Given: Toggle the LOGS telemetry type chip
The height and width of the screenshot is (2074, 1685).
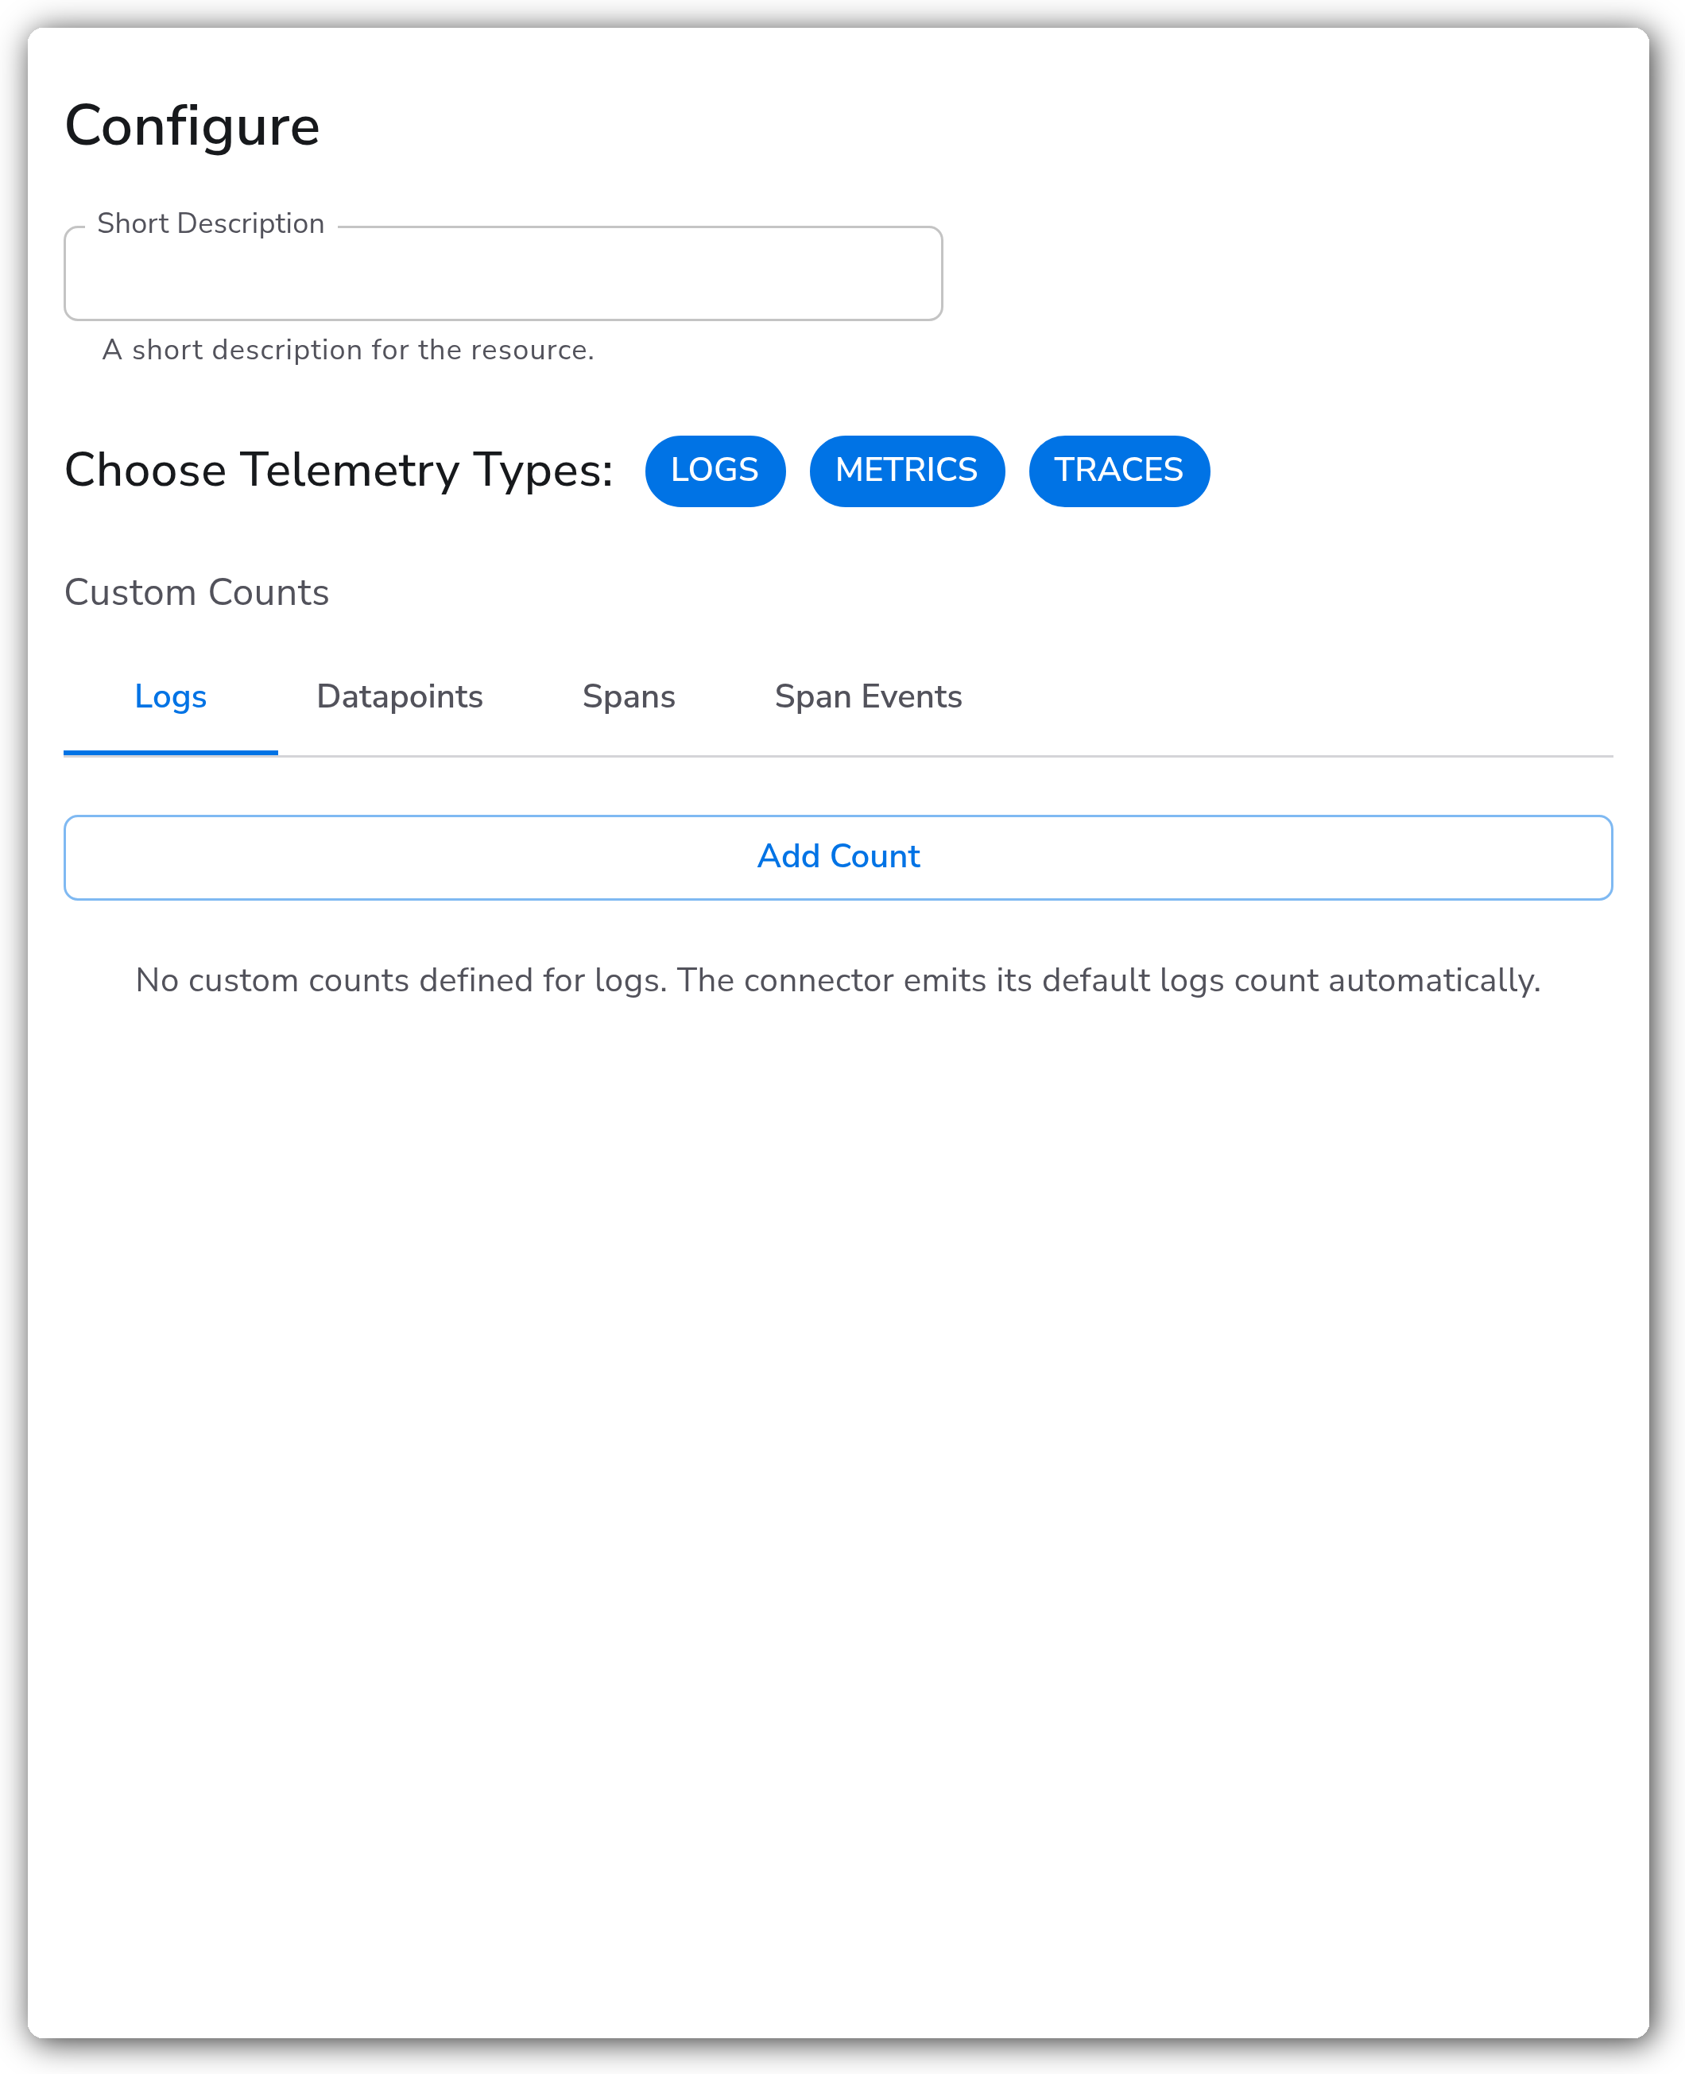Looking at the screenshot, I should [715, 471].
